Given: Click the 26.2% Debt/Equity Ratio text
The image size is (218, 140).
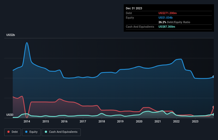Looking at the screenshot, I should tap(174, 22).
